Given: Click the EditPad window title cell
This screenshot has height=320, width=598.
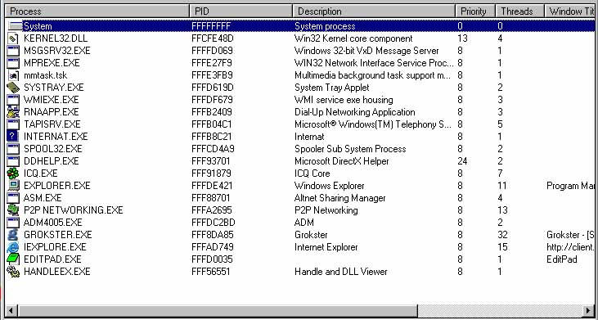Looking at the screenshot, I should coord(561,259).
